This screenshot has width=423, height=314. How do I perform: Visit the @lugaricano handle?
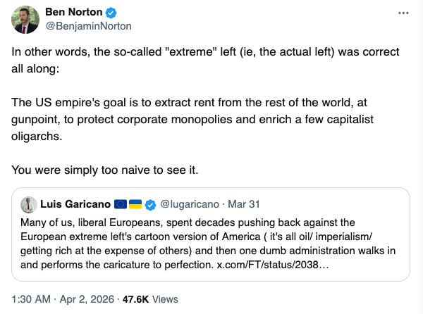[x=190, y=205]
